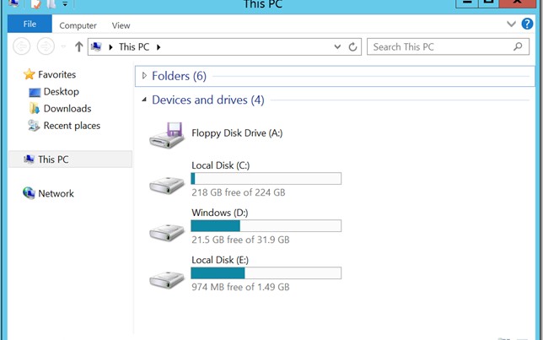Select Network in the navigation pane
This screenshot has height=340, width=543.
coord(56,193)
